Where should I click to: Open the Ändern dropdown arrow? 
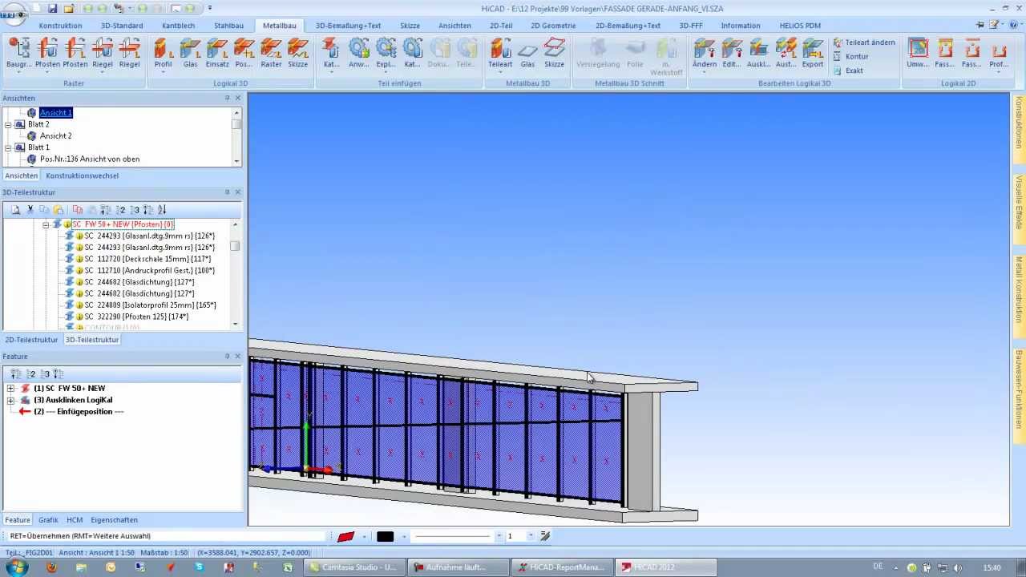click(705, 72)
